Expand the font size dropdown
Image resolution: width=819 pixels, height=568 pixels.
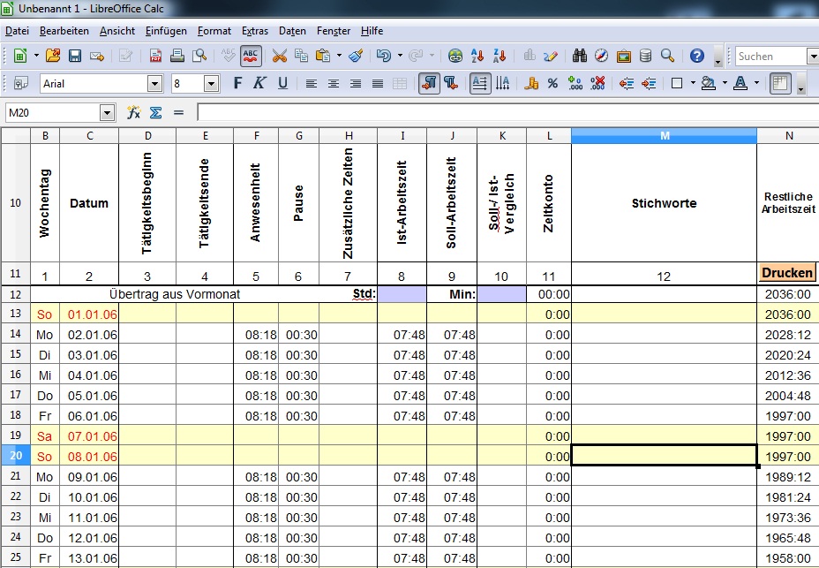[x=211, y=84]
